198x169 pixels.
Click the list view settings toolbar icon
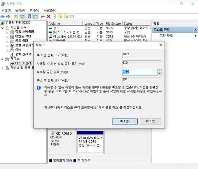(x=72, y=16)
